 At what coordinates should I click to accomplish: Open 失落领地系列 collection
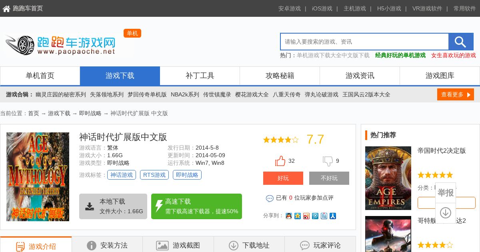click(x=107, y=94)
